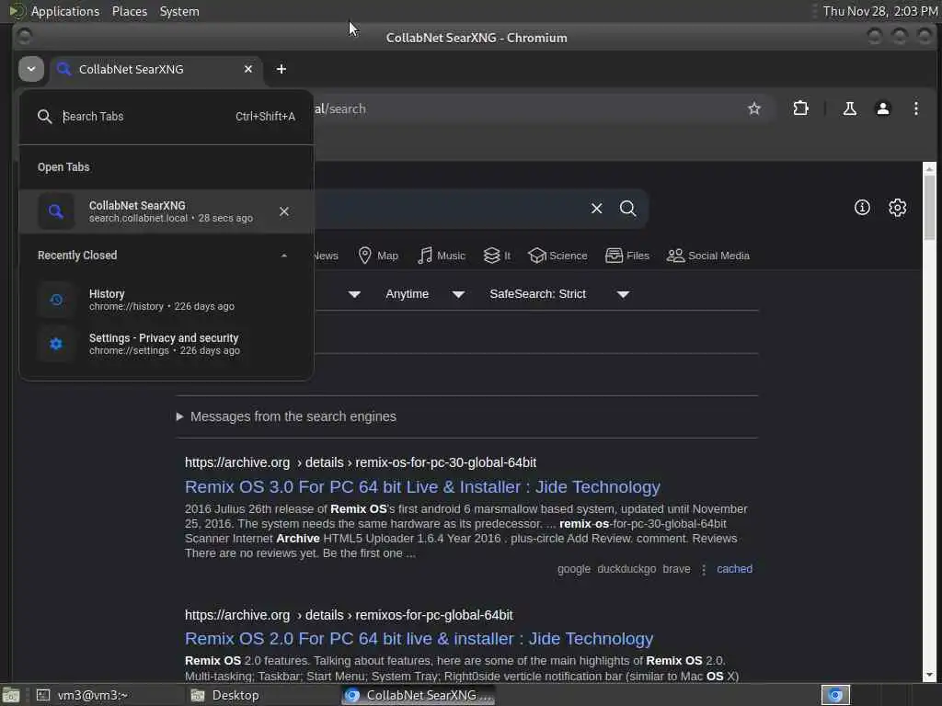Image resolution: width=942 pixels, height=706 pixels.
Task: Open the profile avatar menu
Action: tap(882, 108)
